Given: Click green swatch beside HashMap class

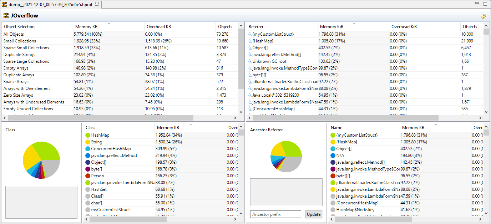Looking at the screenshot, I should tap(88, 135).
